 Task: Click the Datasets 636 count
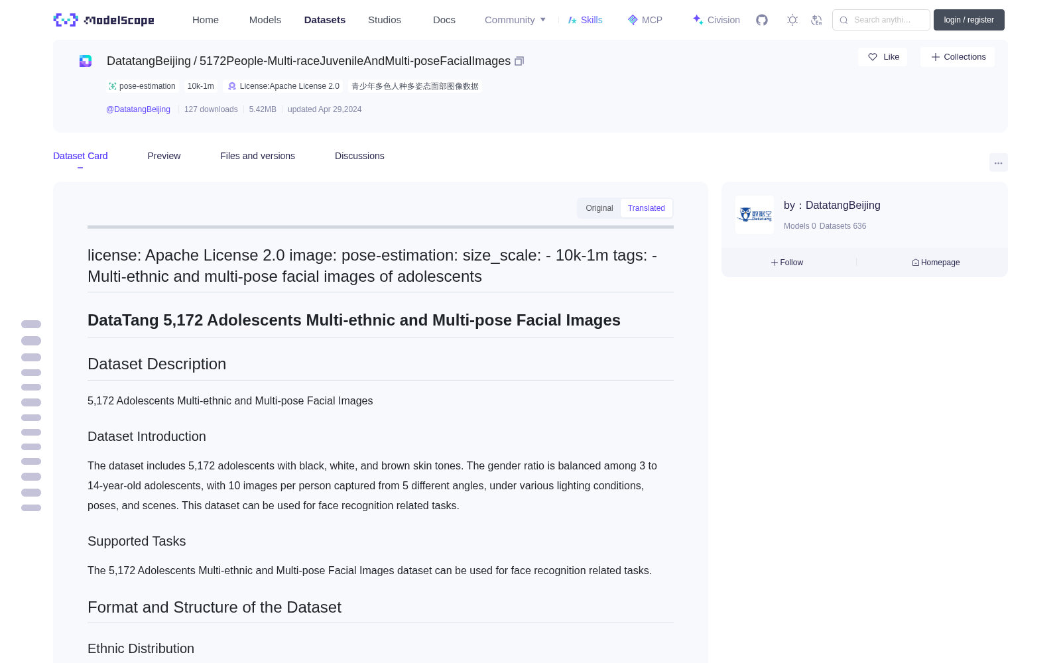pos(843,226)
